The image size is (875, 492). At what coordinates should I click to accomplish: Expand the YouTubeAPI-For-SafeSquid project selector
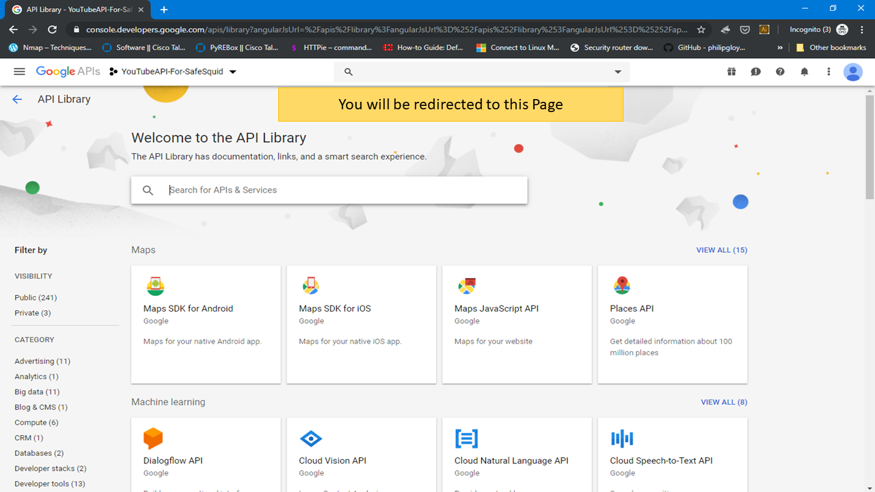[173, 72]
